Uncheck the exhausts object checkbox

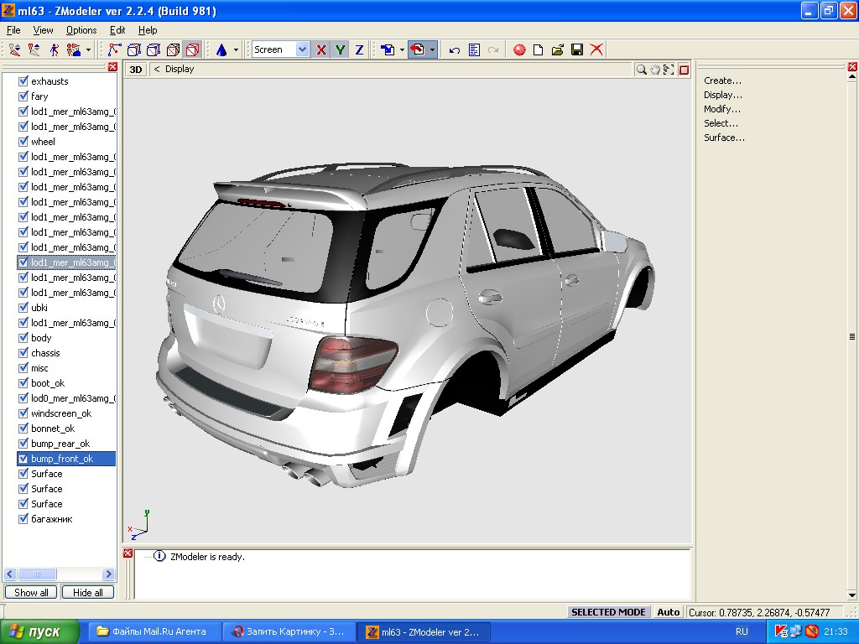(x=23, y=81)
